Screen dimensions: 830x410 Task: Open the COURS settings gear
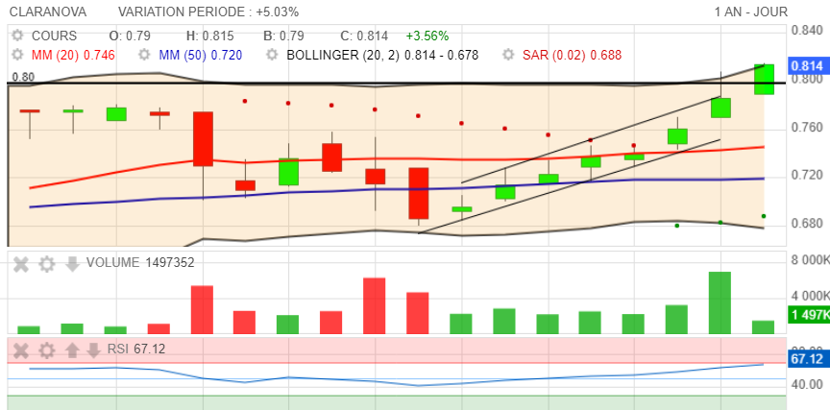[17, 36]
